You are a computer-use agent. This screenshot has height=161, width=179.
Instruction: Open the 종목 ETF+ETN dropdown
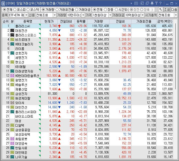26,15
